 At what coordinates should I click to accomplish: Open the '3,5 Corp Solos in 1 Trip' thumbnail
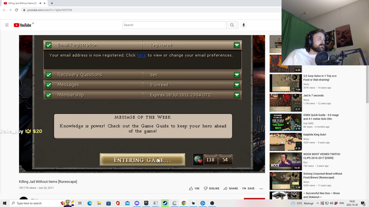coord(285,83)
